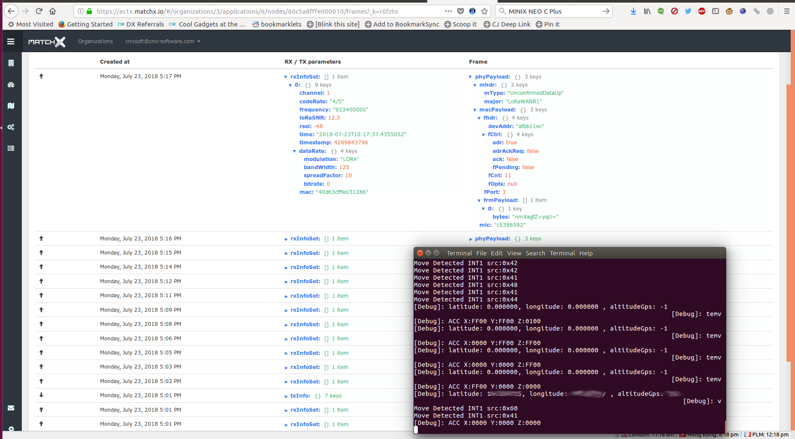Click the CJ Deep Link bookmark
This screenshot has height=439, width=795.
coord(507,24)
